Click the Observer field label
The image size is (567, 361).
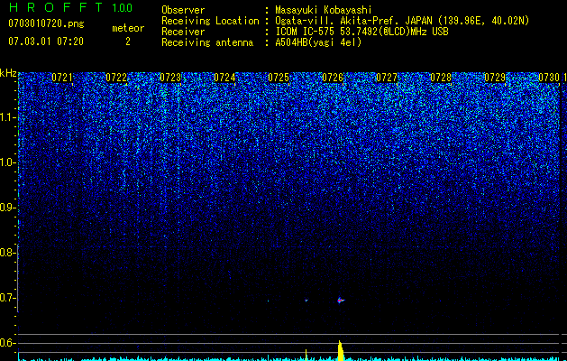pyautogui.click(x=183, y=10)
